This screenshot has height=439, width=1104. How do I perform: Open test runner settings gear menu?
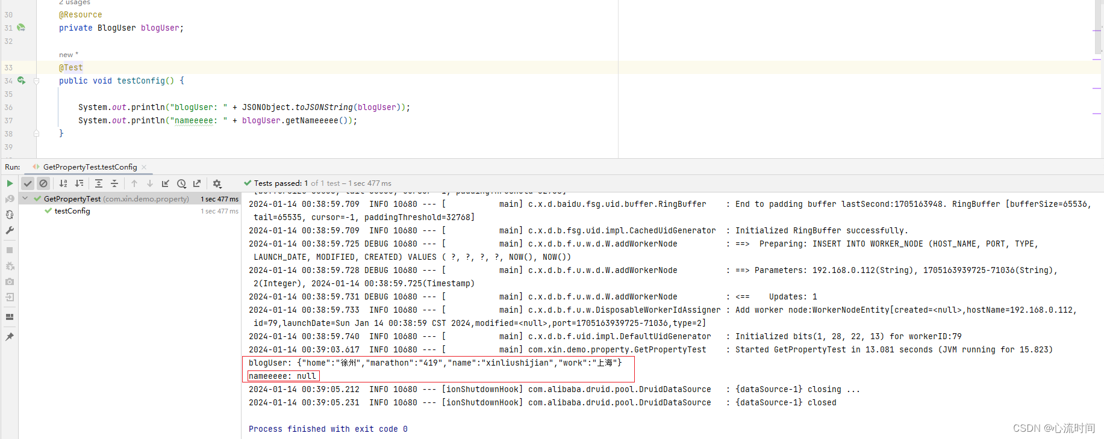pos(217,183)
